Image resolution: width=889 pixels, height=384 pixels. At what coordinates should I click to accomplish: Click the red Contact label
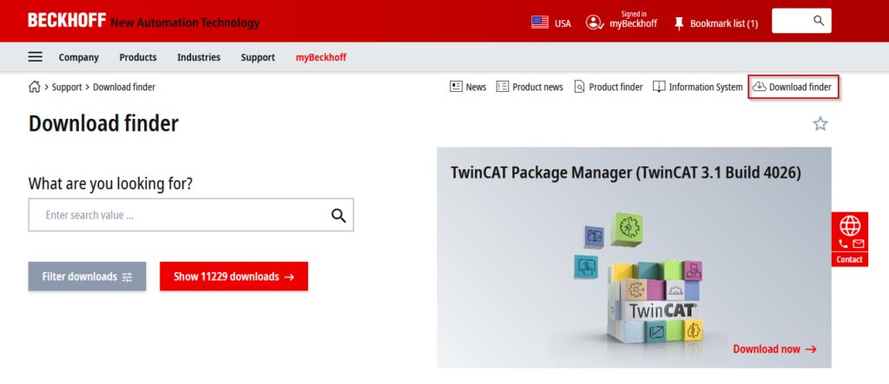pos(849,259)
